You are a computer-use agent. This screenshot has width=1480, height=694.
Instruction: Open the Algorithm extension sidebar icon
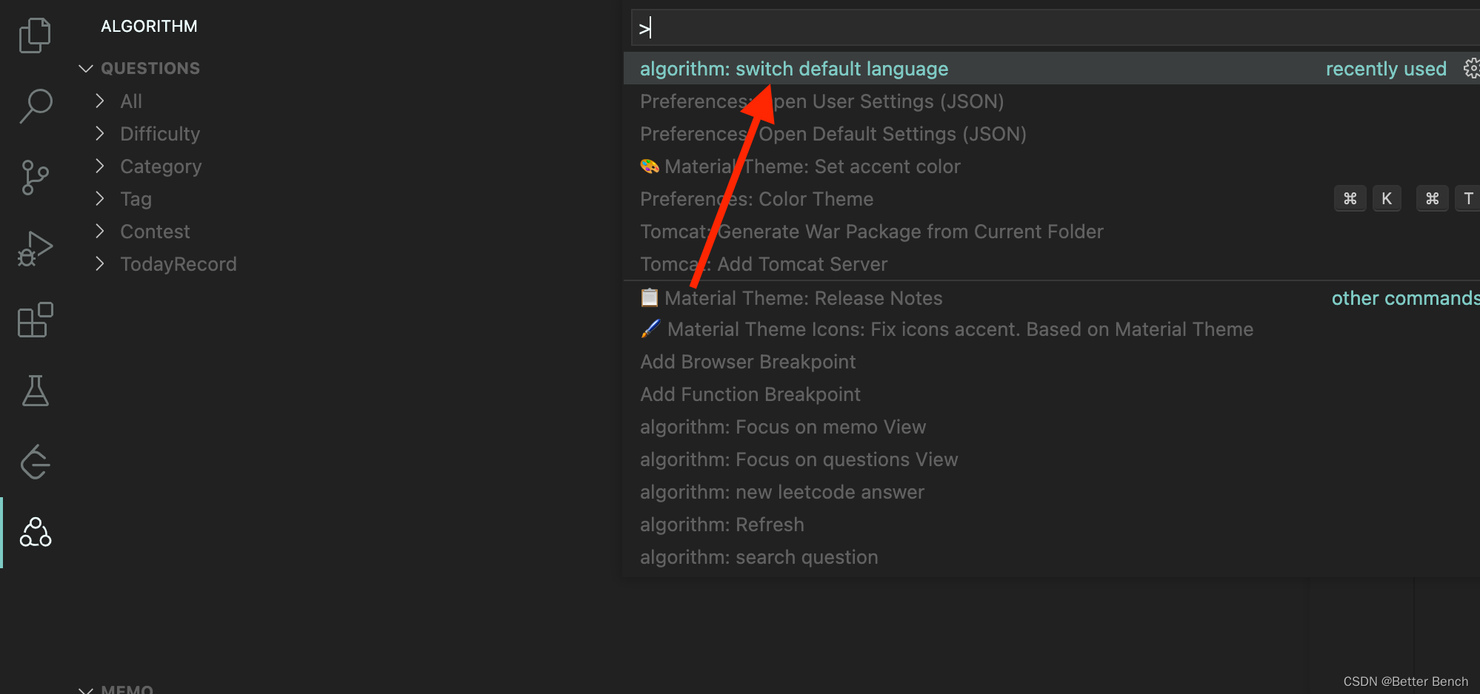[35, 532]
